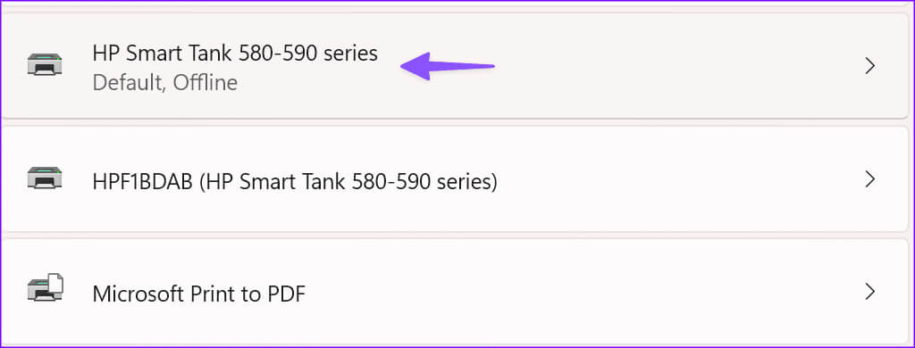Click the purple arrow pointing at the HP Smart Tank

coord(448,66)
